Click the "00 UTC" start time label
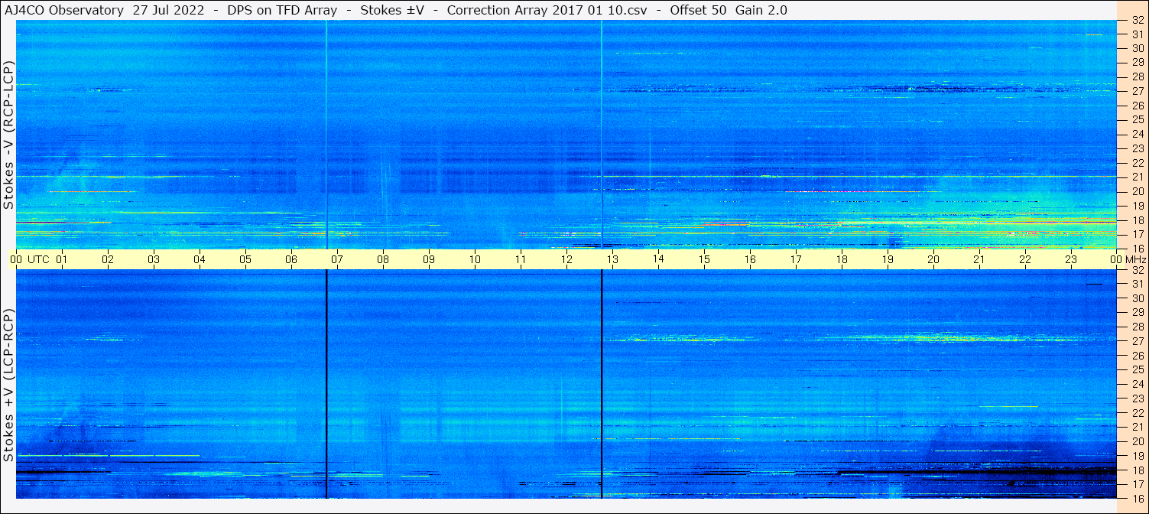Image resolution: width=1149 pixels, height=514 pixels. click(x=30, y=259)
